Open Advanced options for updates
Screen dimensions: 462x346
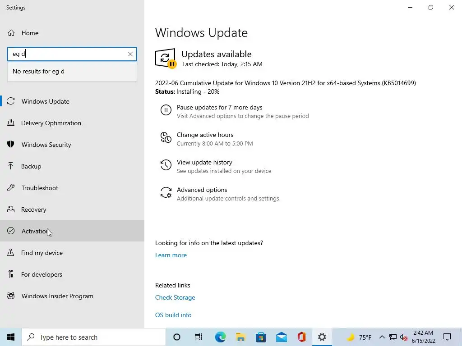220,194
